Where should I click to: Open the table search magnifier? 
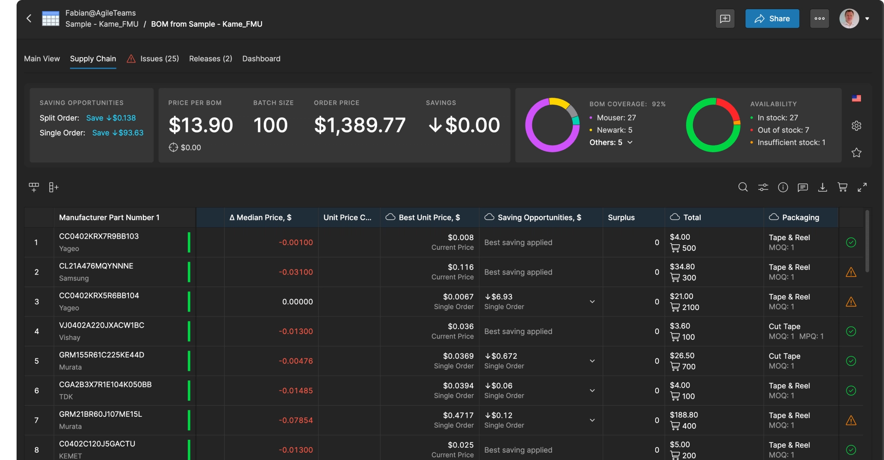coord(743,187)
